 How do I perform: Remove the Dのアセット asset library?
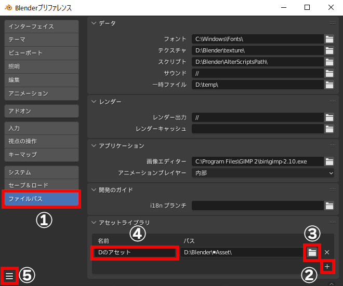coord(327,252)
